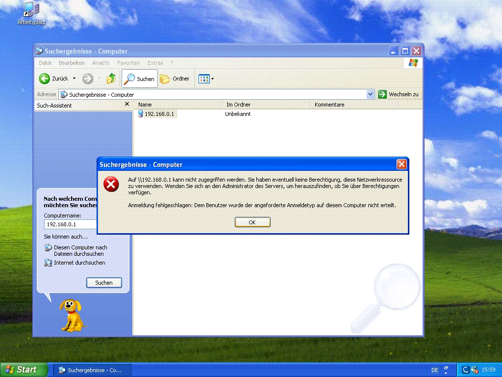This screenshot has height=377, width=502.
Task: Click OK in the error dialog
Action: (x=252, y=222)
